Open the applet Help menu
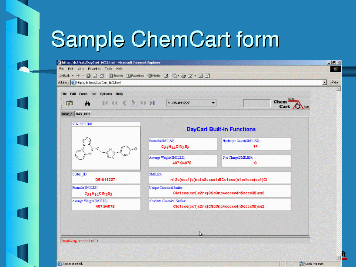The width and height of the screenshot is (356, 267). click(119, 94)
